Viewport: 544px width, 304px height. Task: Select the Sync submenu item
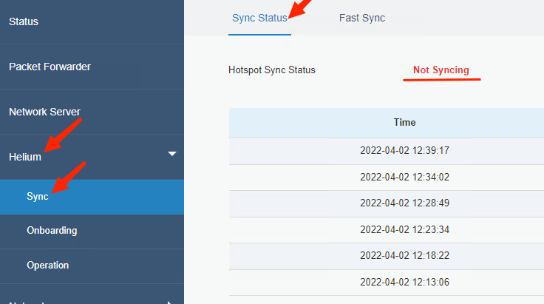click(x=92, y=197)
